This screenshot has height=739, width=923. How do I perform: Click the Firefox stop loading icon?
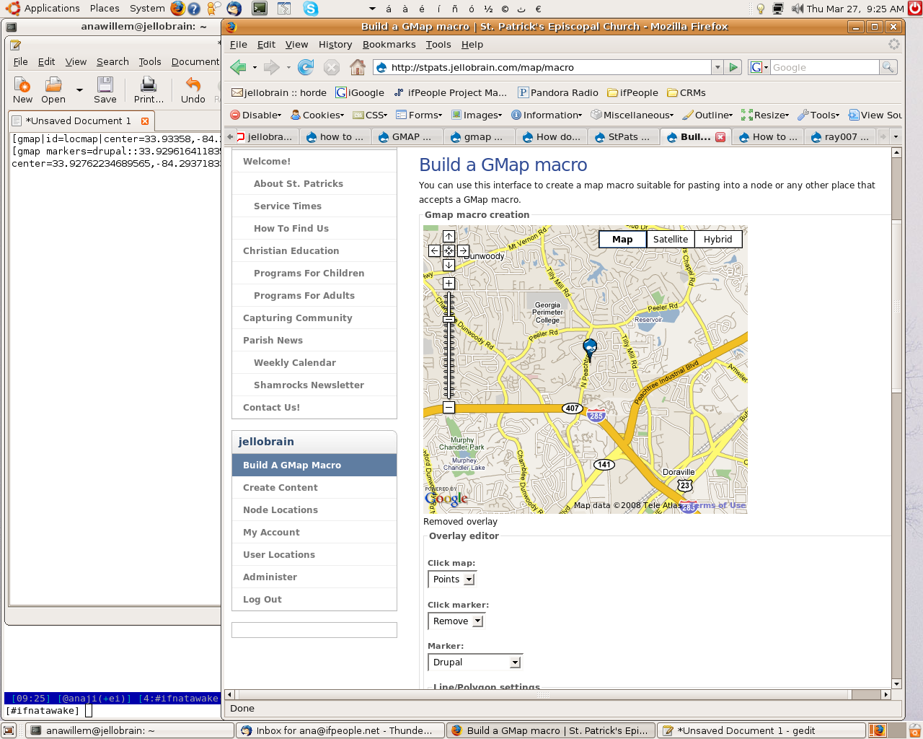(x=332, y=67)
